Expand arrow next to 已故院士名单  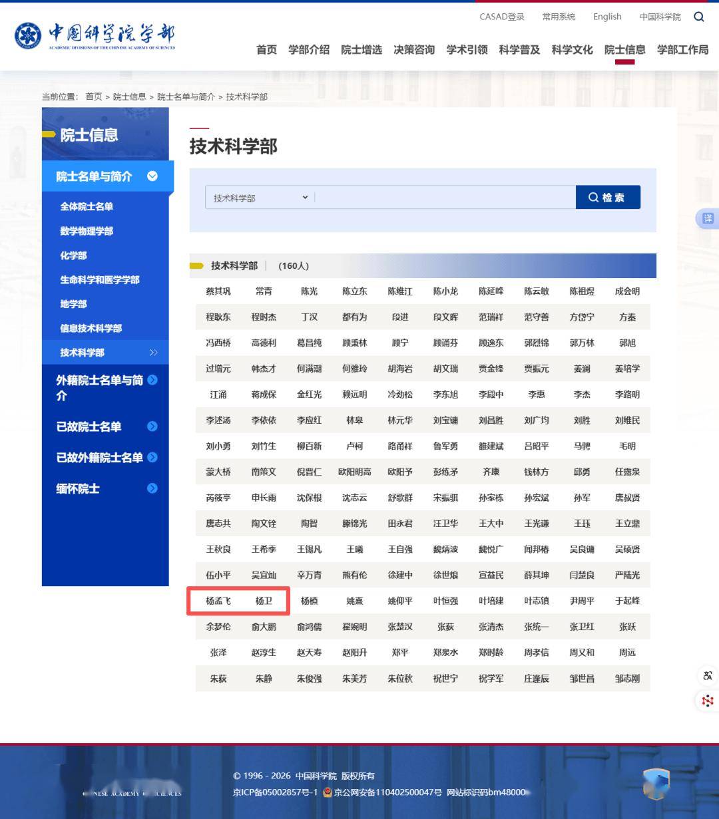click(x=152, y=426)
